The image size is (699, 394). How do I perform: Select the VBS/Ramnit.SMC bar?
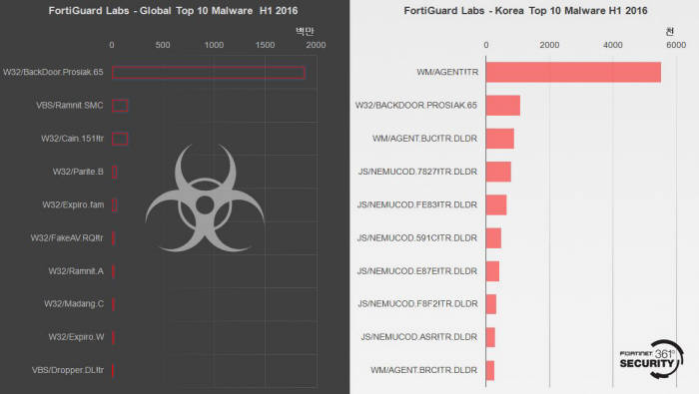tap(120, 106)
